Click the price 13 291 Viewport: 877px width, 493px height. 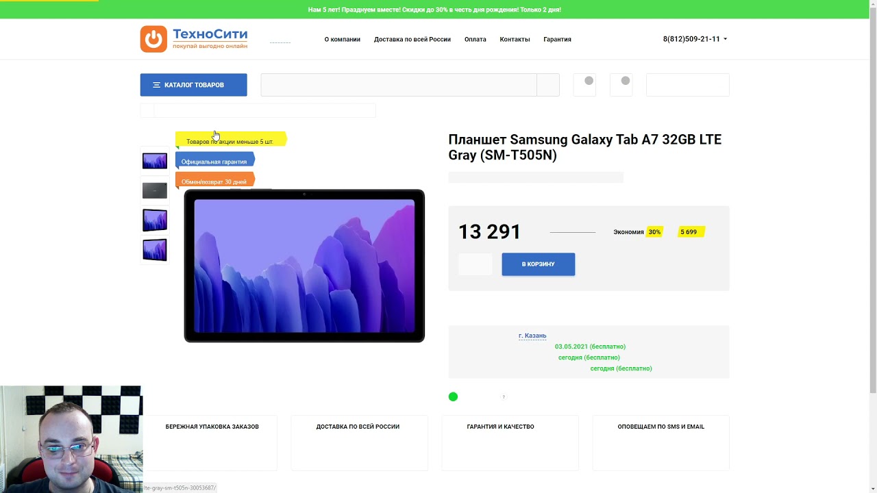pos(489,232)
